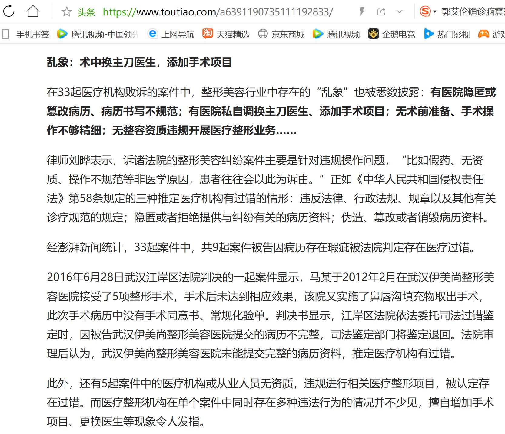Open the 京东商城 bookmark

(x=288, y=34)
